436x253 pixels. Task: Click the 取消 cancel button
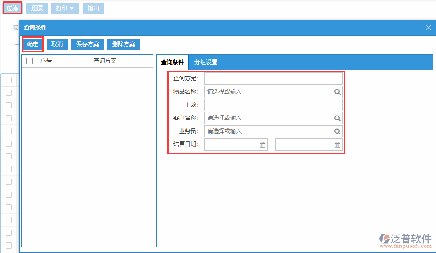click(58, 44)
